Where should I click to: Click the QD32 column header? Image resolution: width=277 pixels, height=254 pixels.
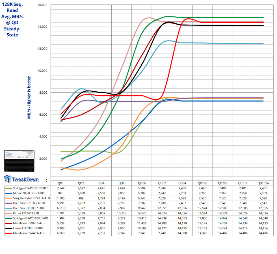click(x=162, y=183)
